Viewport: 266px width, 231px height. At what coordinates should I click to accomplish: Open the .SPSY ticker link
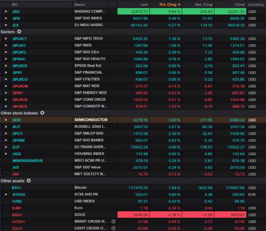[17, 73]
